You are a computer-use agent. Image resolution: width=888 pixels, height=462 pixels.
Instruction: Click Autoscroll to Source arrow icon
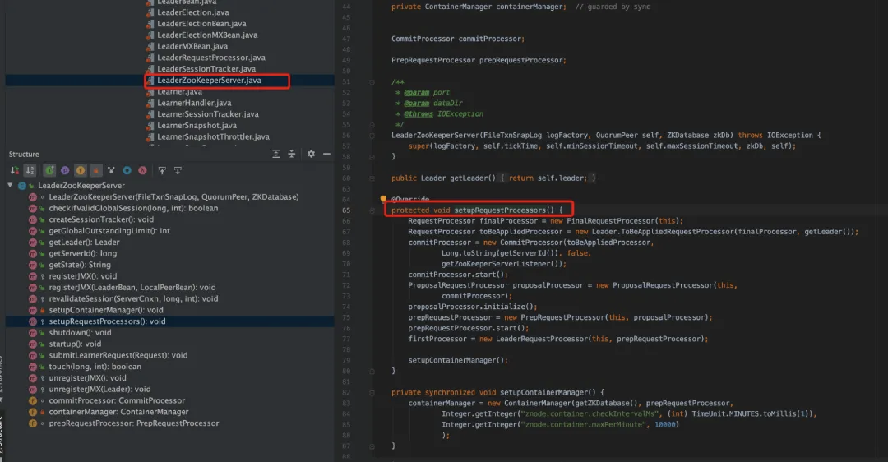(162, 170)
